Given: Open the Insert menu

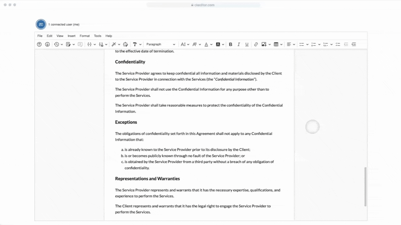Looking at the screenshot, I should (x=71, y=36).
